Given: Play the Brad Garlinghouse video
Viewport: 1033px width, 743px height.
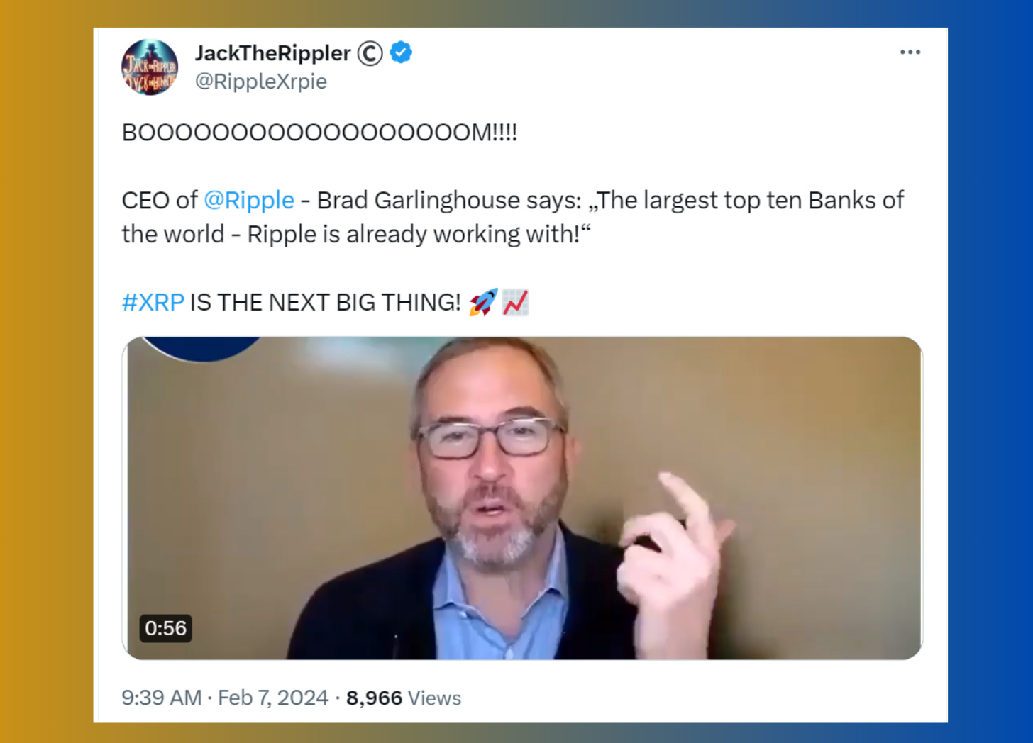Looking at the screenshot, I should [x=522, y=498].
